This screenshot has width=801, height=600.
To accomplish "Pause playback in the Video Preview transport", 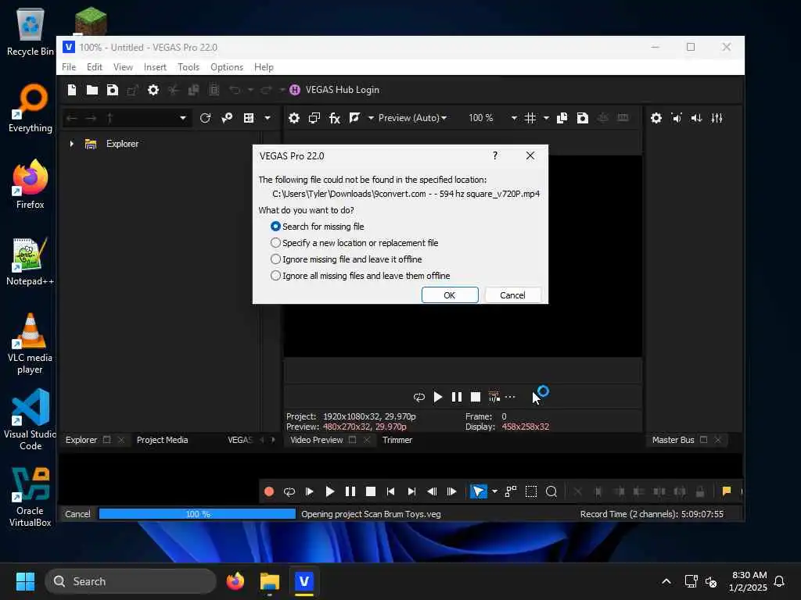I will click(457, 397).
